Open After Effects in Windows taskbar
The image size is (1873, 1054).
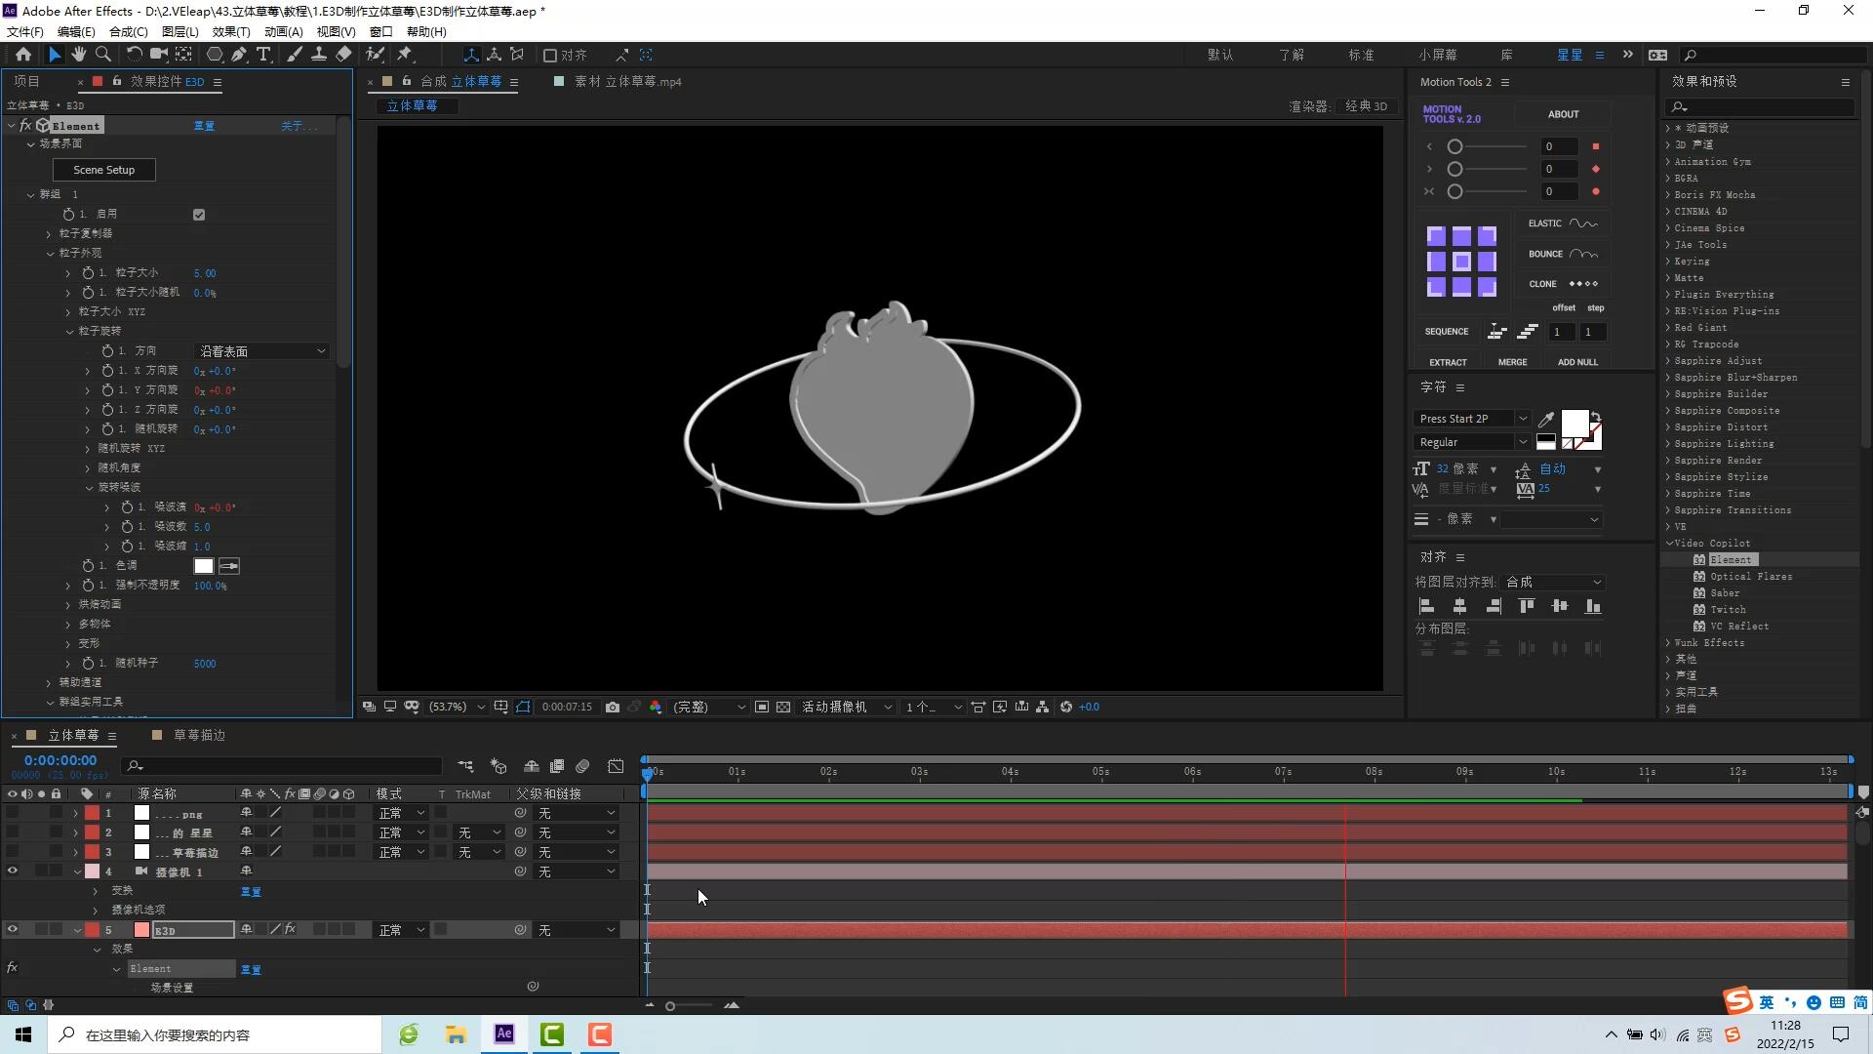[504, 1034]
